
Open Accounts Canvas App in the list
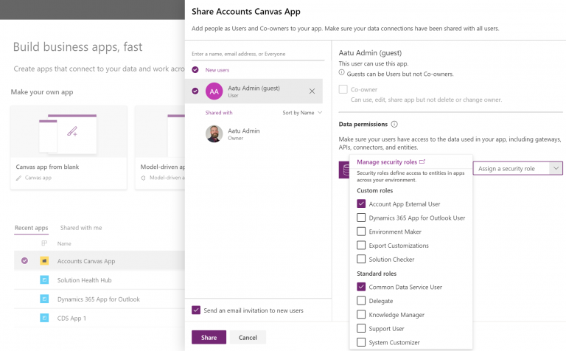(x=86, y=261)
